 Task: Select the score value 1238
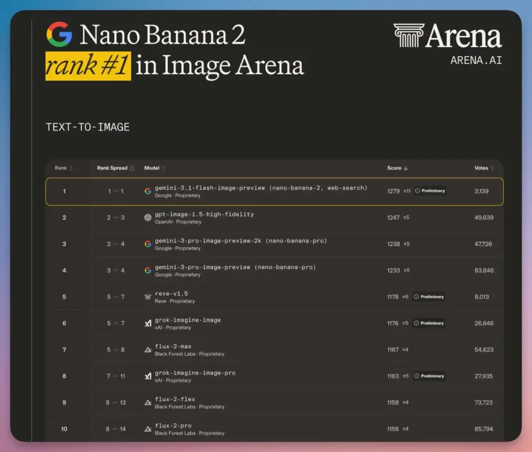(393, 244)
